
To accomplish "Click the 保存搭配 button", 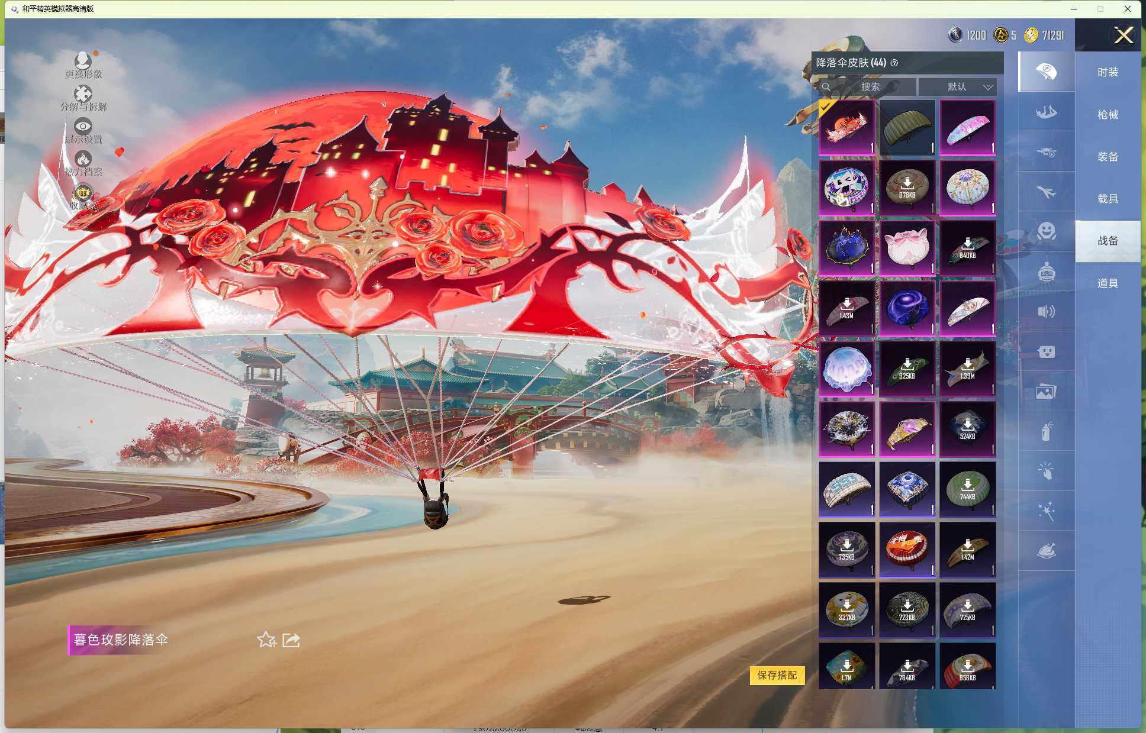I will (x=777, y=675).
